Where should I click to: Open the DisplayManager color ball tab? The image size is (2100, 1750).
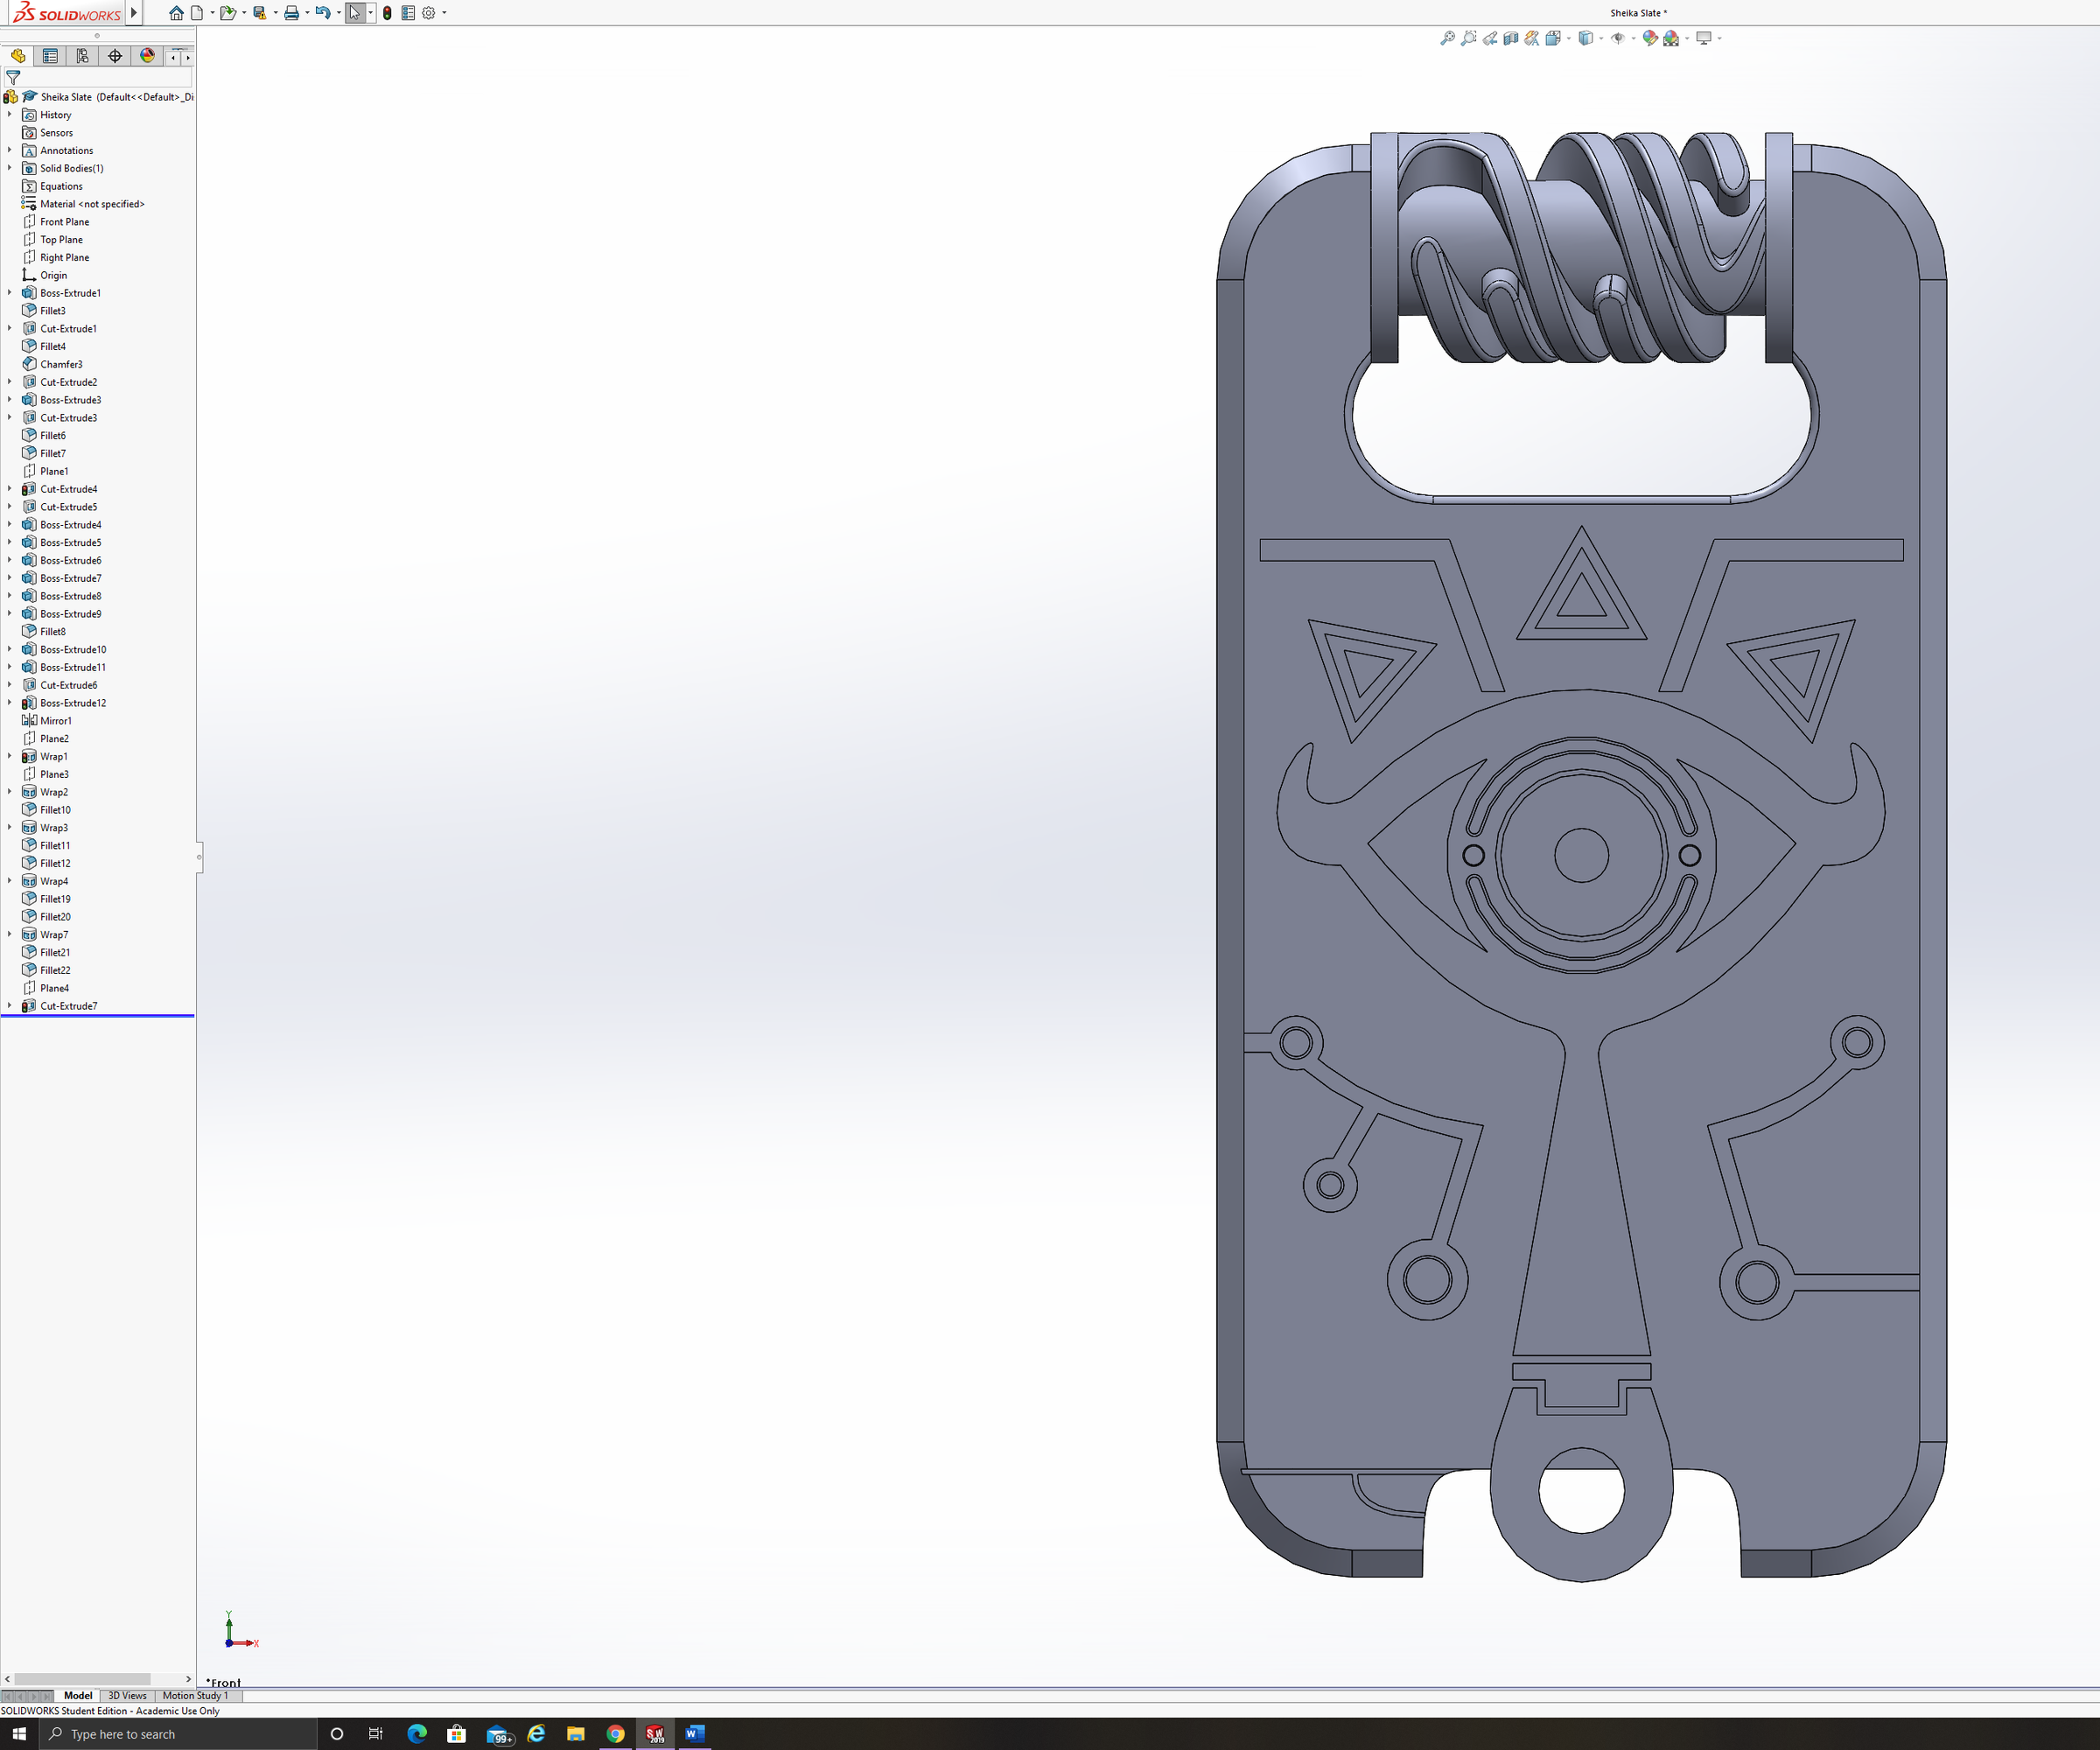pos(147,56)
